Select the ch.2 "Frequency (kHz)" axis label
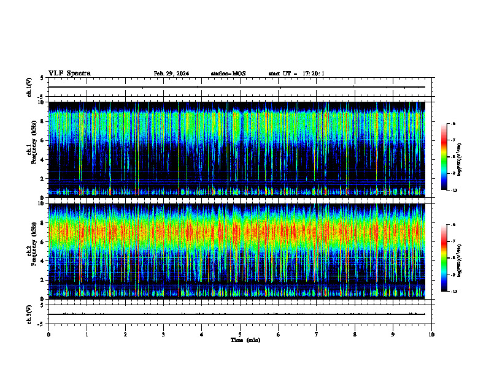The height and width of the screenshot is (375, 486). (33, 244)
